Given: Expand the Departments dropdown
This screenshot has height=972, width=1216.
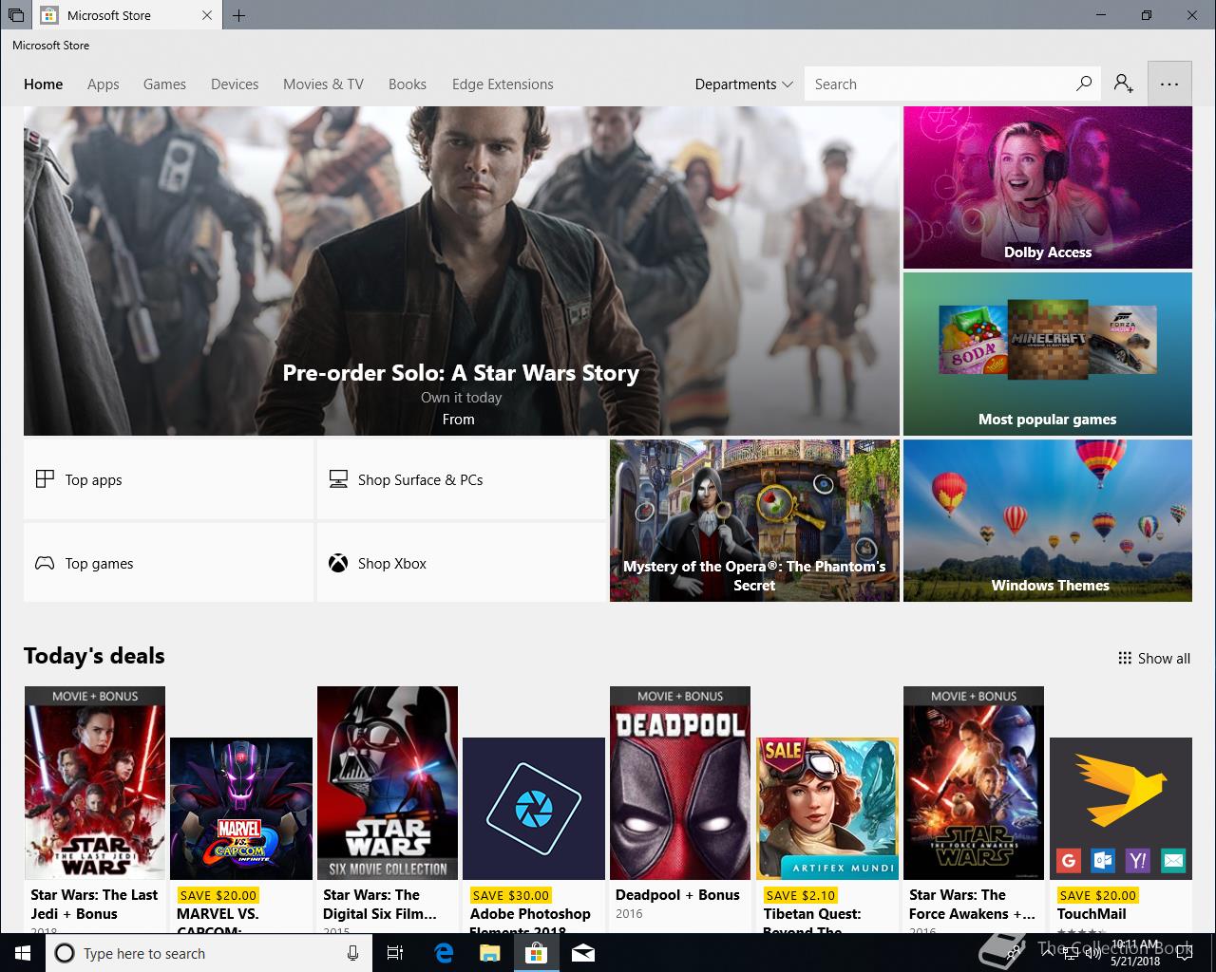Looking at the screenshot, I should [744, 84].
